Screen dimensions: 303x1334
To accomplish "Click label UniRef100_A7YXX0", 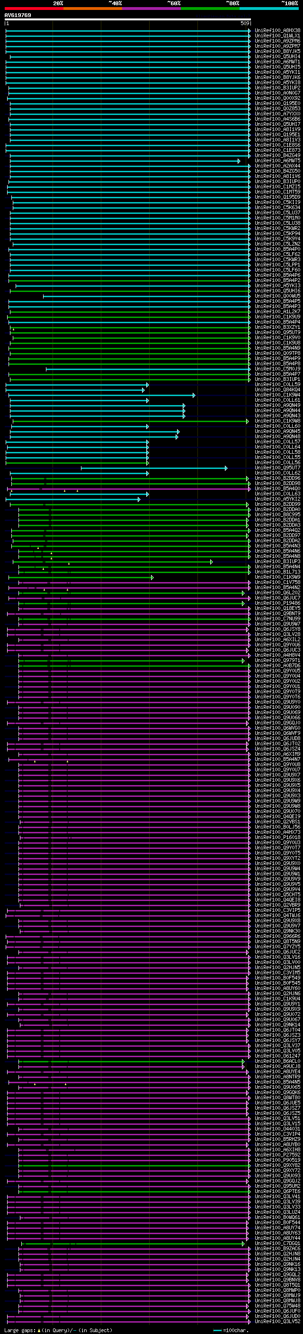I will tap(277, 114).
